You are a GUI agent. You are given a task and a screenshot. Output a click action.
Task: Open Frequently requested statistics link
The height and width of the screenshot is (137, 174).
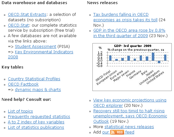click(39, 117)
